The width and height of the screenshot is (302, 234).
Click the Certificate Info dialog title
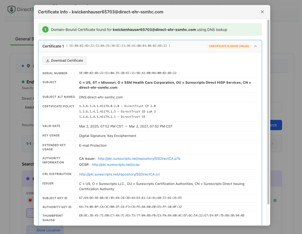(x=101, y=12)
